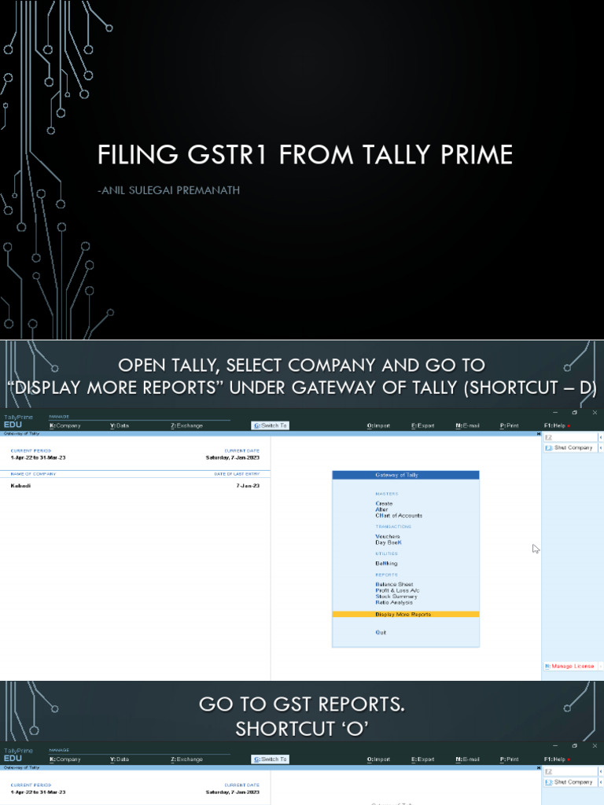The image size is (604, 805).
Task: Restore Tally window in Display More Reports slide
Action: [575, 412]
